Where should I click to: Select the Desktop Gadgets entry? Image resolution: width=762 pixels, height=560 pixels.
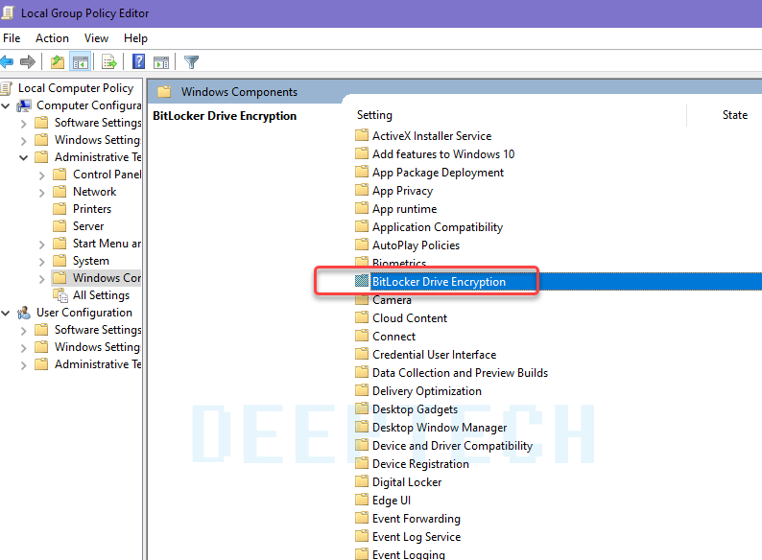coord(415,409)
